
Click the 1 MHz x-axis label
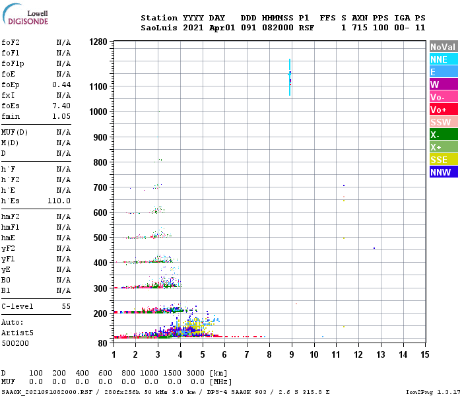pyautogui.click(x=114, y=354)
